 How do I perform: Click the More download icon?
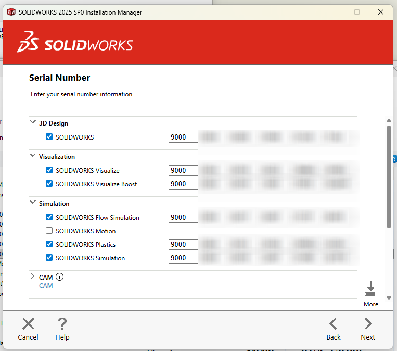click(370, 289)
